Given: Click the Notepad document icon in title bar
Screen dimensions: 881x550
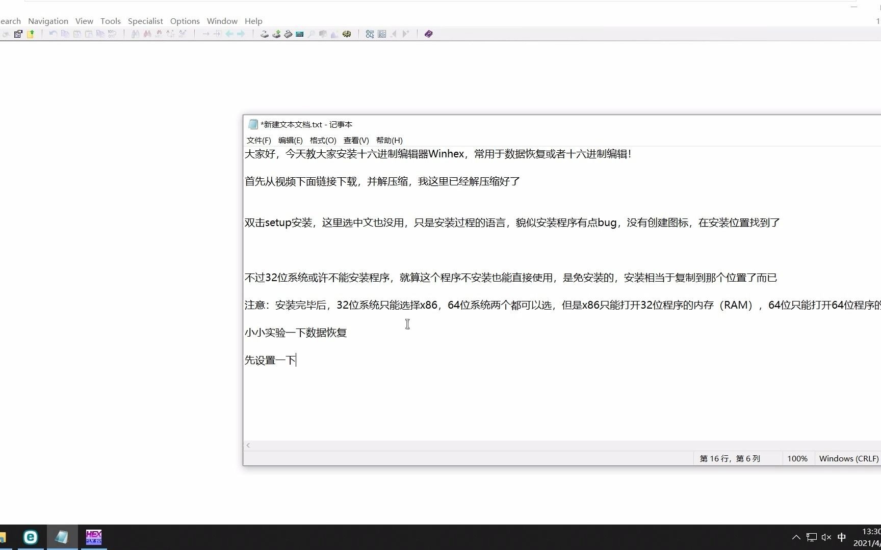Looking at the screenshot, I should click(x=253, y=124).
